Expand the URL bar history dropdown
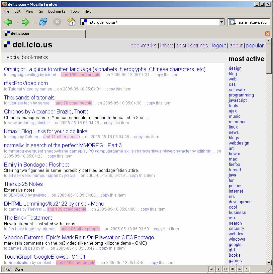 pyautogui.click(x=221, y=22)
